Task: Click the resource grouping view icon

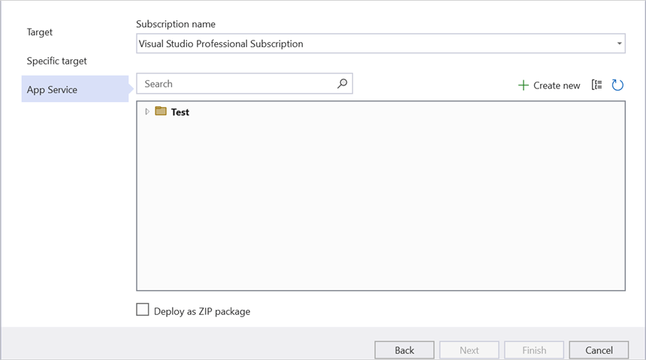Action: click(x=596, y=85)
